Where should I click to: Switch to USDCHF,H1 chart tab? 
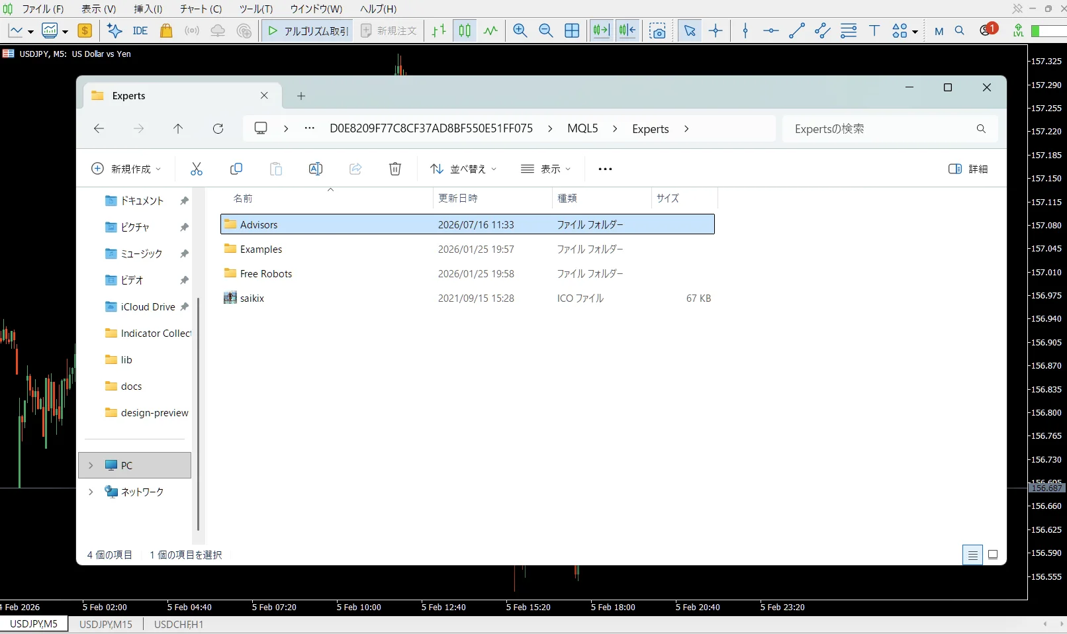point(179,624)
